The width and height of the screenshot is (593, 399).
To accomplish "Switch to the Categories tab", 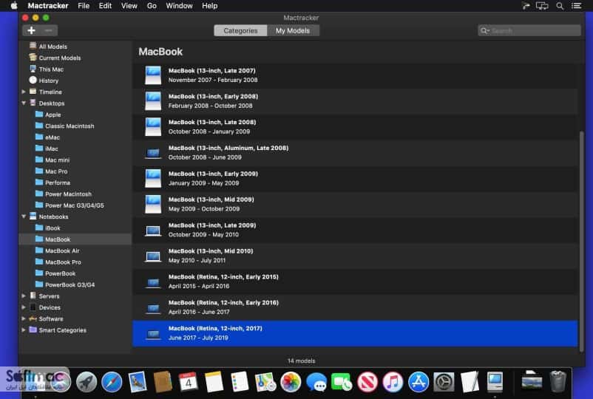I will pyautogui.click(x=240, y=30).
